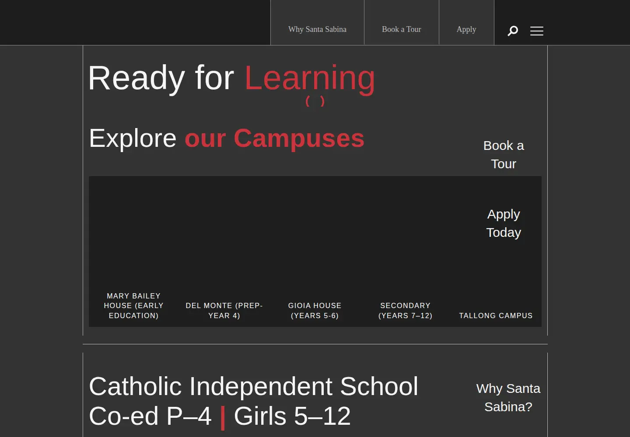View Gioia House (Years 5-6) campus
Screen dimensions: 630x437
(x=315, y=311)
